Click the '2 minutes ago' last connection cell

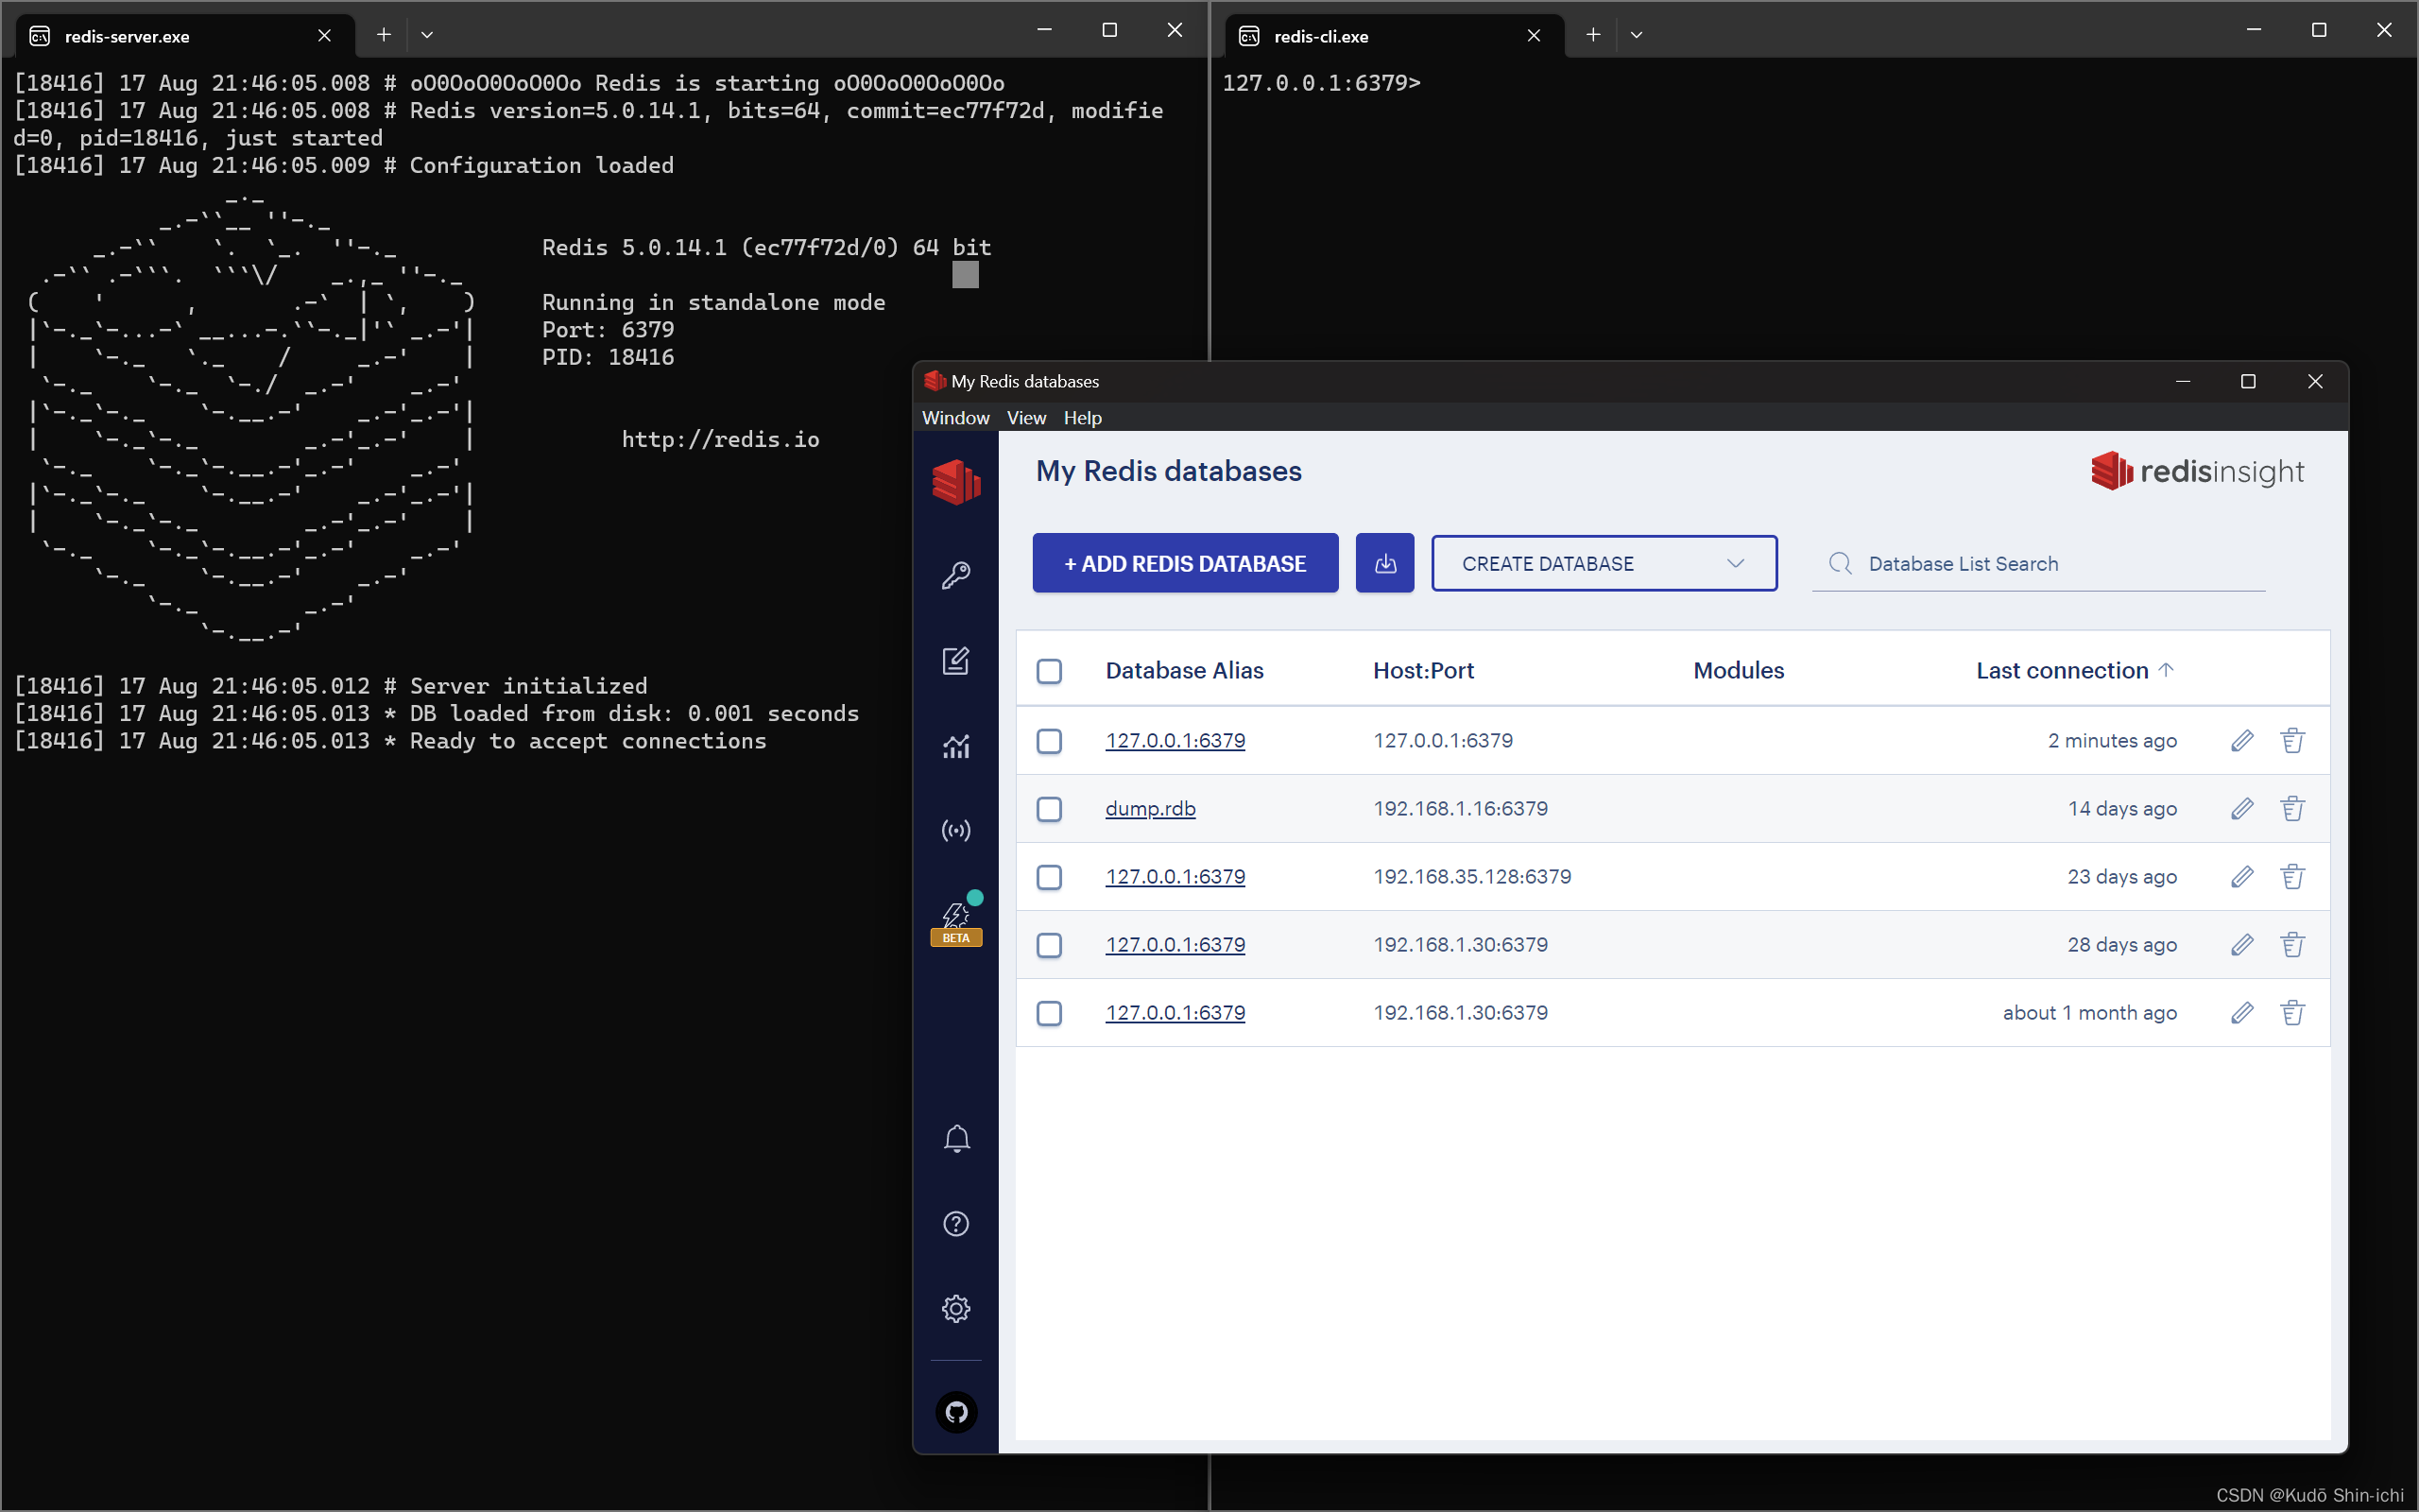tap(2112, 741)
